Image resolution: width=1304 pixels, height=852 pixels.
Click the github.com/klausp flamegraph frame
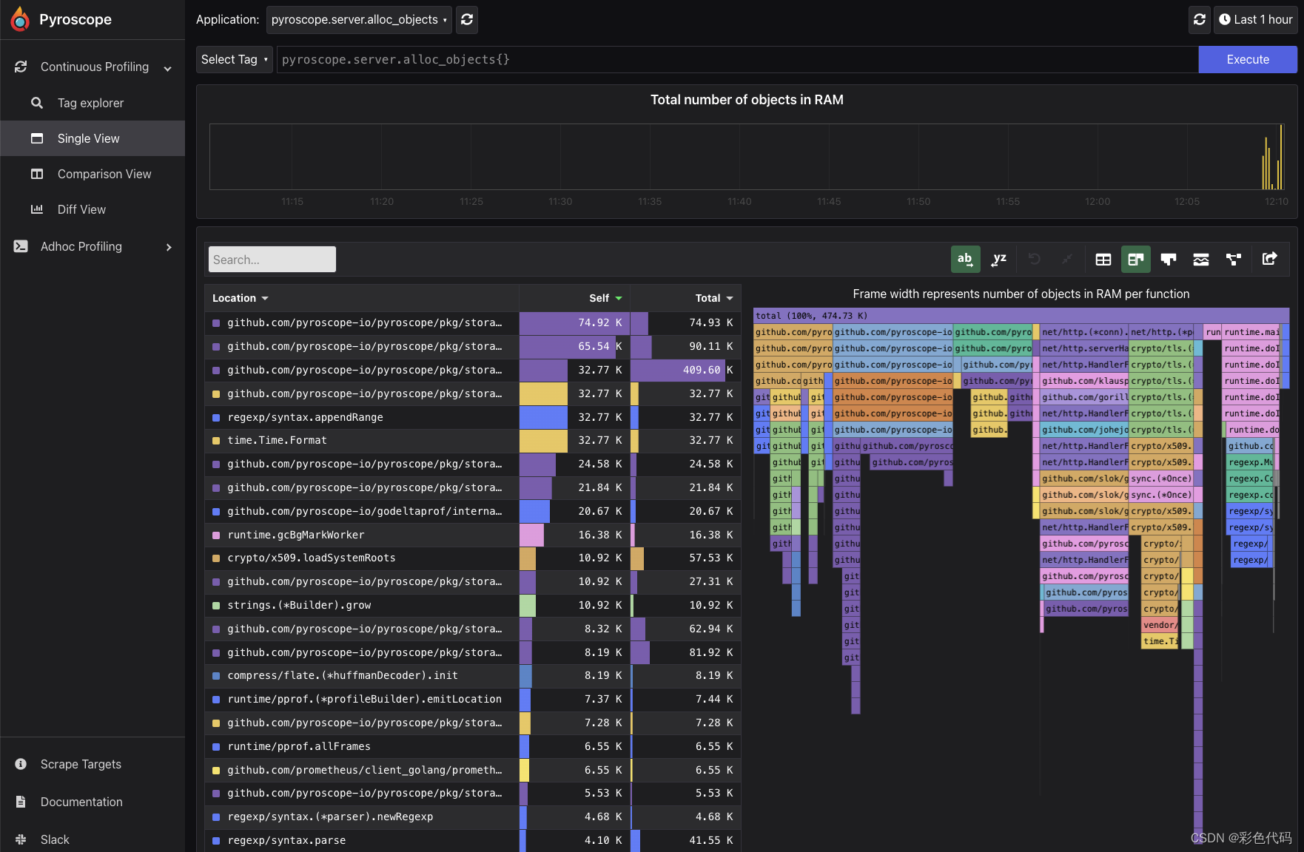1084,381
